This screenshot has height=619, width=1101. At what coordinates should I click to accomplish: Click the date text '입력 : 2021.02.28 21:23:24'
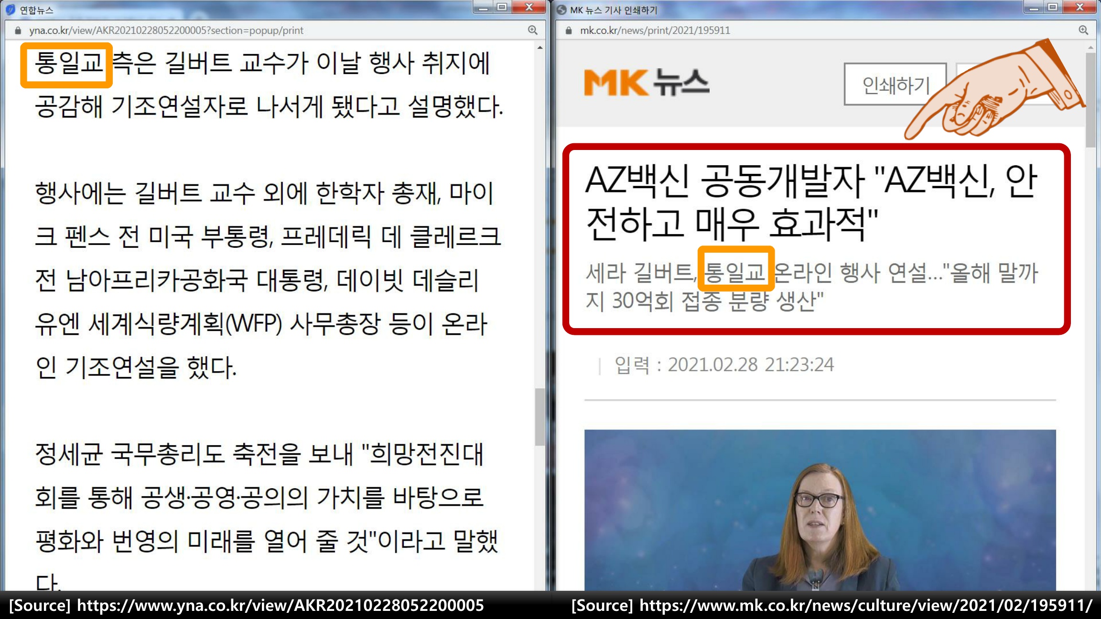pos(724,365)
